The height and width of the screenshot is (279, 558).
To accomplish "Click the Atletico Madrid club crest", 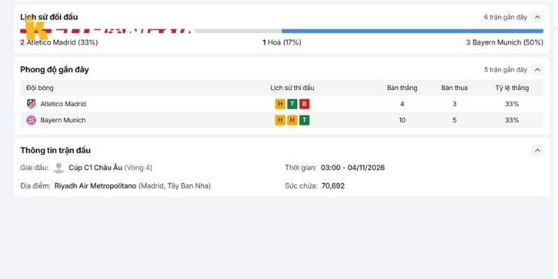I will (x=31, y=104).
